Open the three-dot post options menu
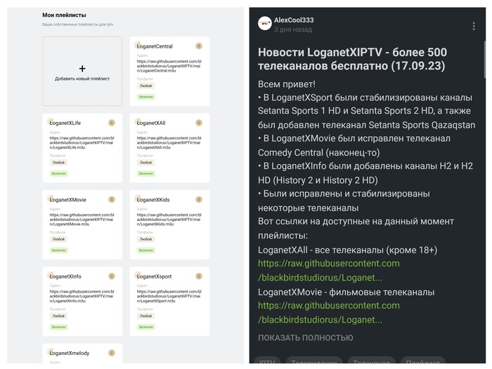 pos(474,25)
